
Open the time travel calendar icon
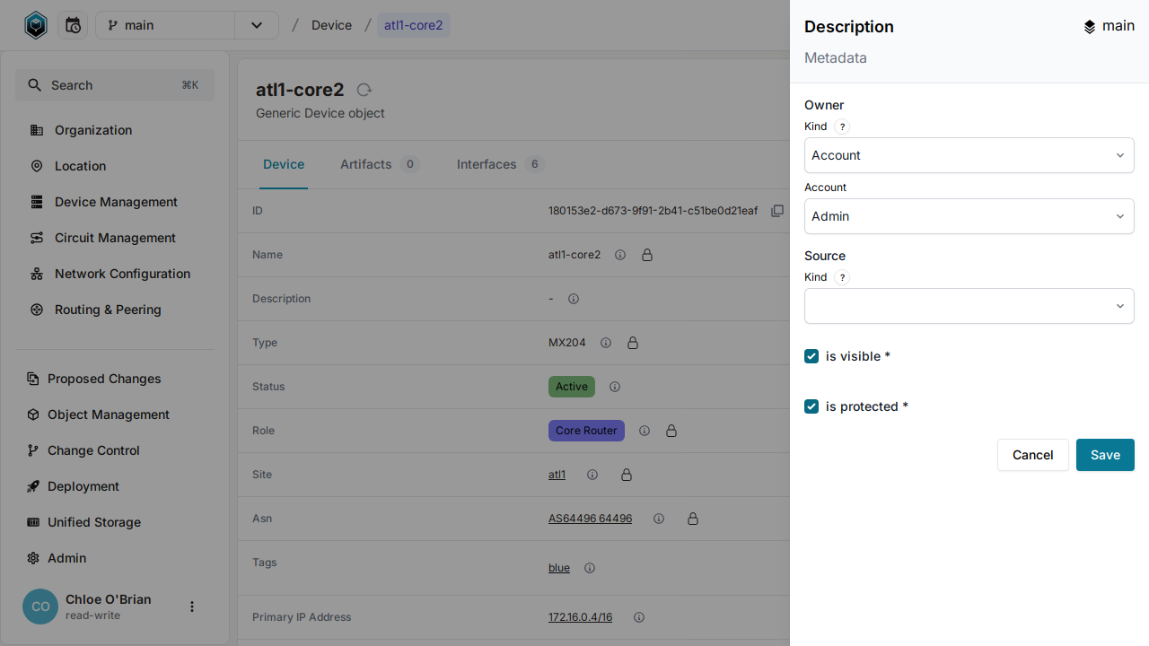(x=73, y=25)
